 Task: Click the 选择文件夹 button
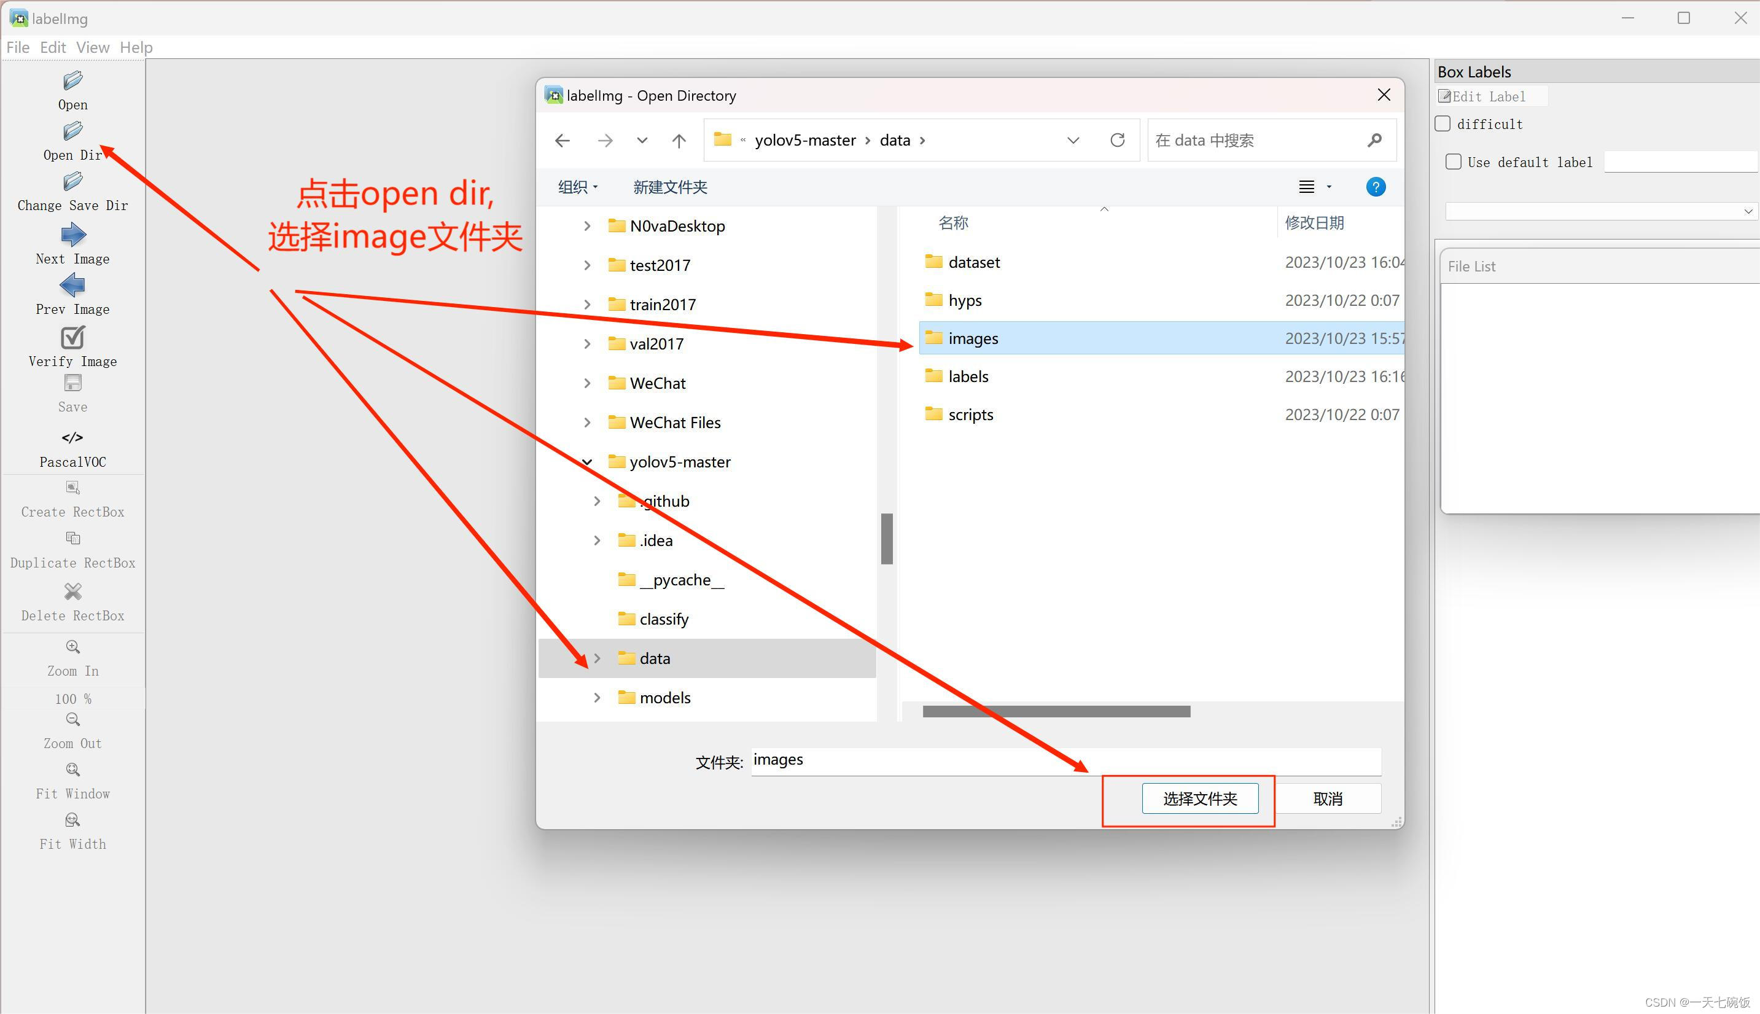pos(1199,799)
